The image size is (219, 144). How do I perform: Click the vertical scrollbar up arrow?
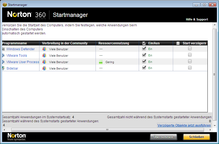[x=214, y=25]
